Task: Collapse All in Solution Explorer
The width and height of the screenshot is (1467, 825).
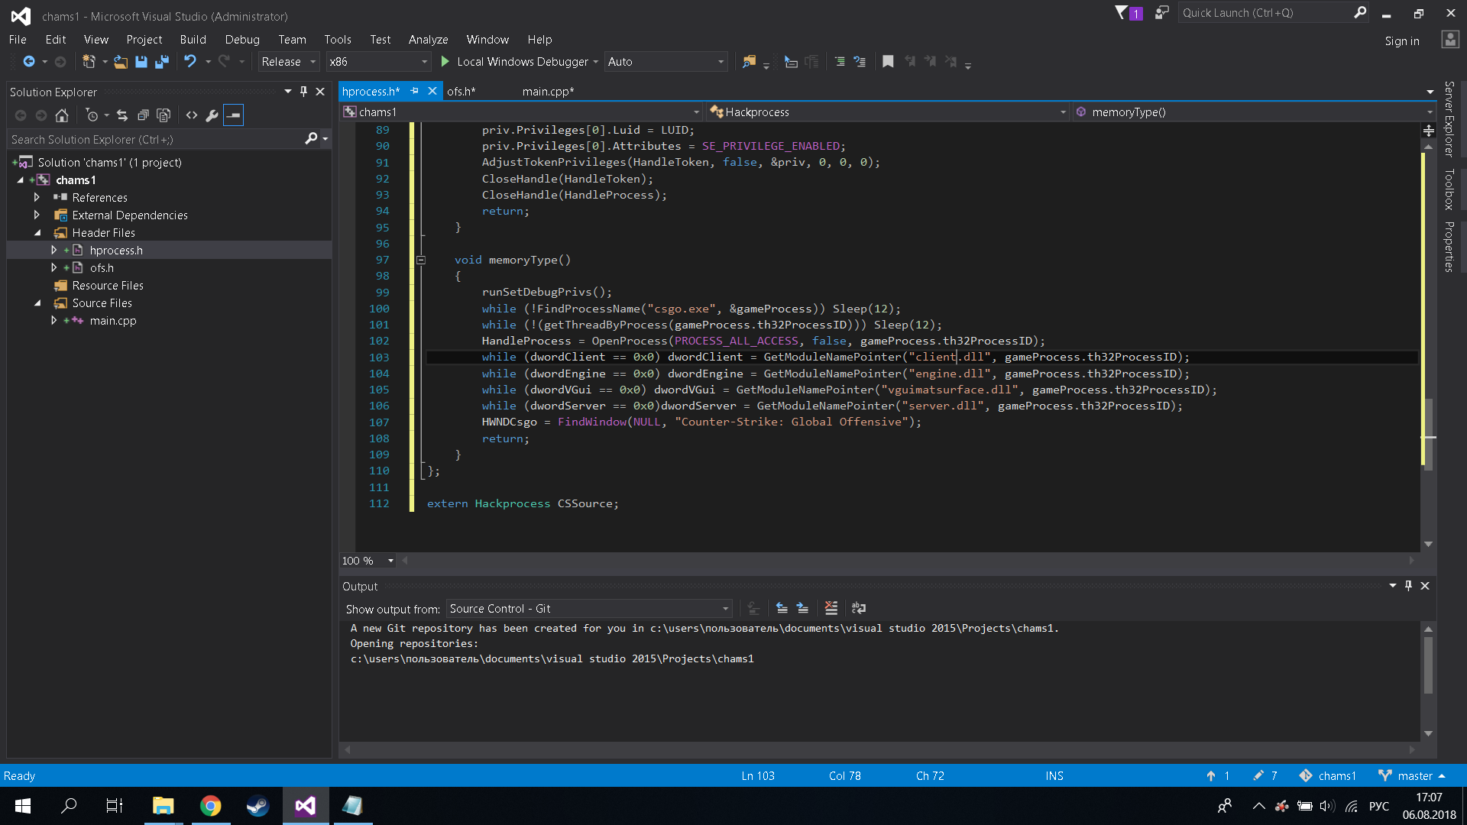Action: click(x=143, y=115)
